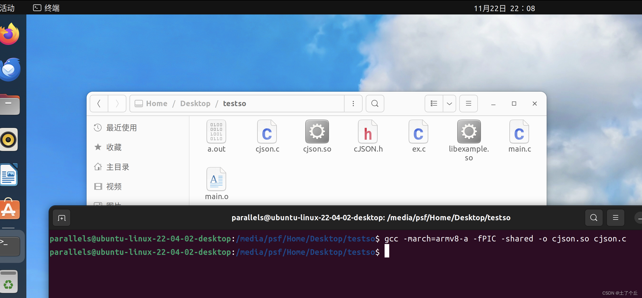Minimize the file manager window
Image resolution: width=642 pixels, height=298 pixels.
[x=493, y=104]
